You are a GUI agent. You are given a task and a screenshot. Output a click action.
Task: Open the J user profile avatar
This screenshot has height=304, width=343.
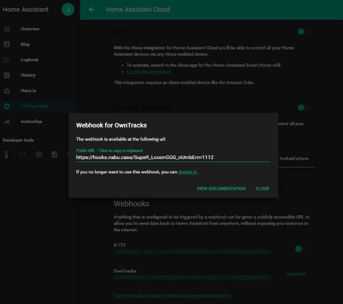pyautogui.click(x=68, y=10)
